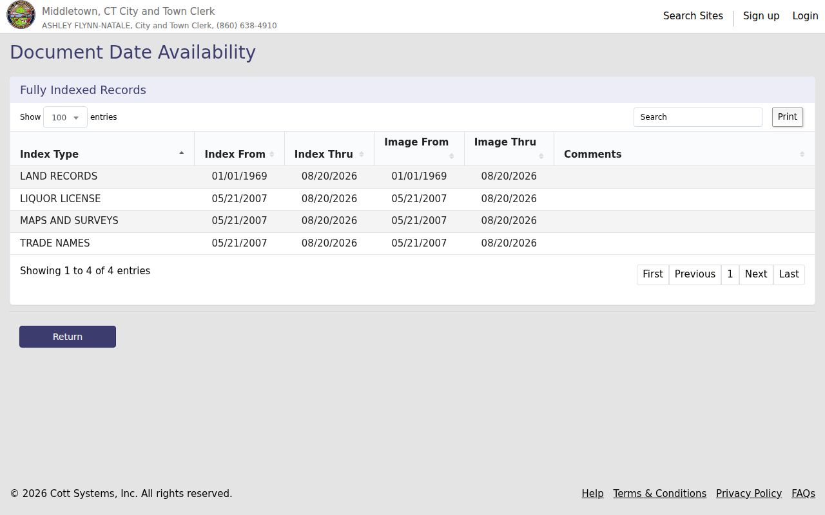Go to Next page of results
This screenshot has height=515, width=825.
click(756, 274)
